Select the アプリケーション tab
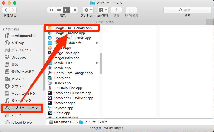 point(103,22)
